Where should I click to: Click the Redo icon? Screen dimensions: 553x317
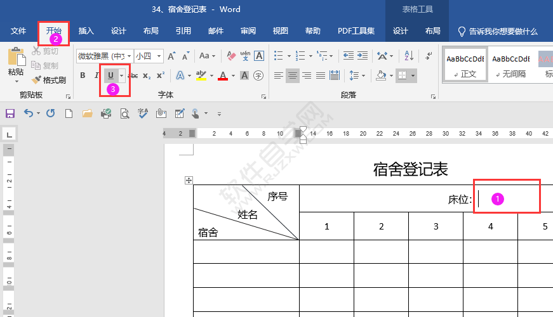coord(50,113)
